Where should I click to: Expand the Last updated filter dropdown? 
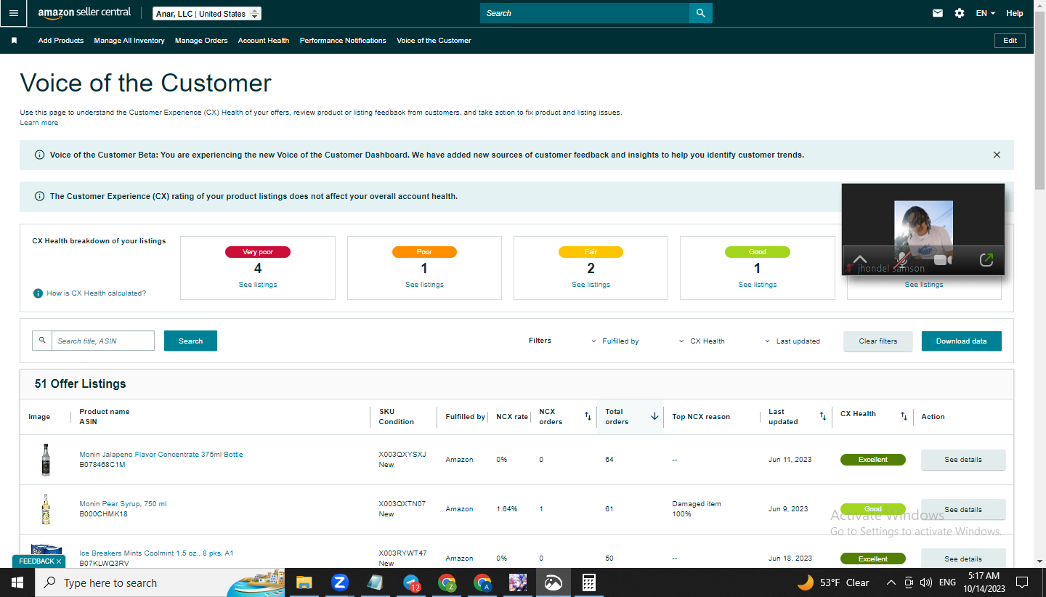[792, 341]
